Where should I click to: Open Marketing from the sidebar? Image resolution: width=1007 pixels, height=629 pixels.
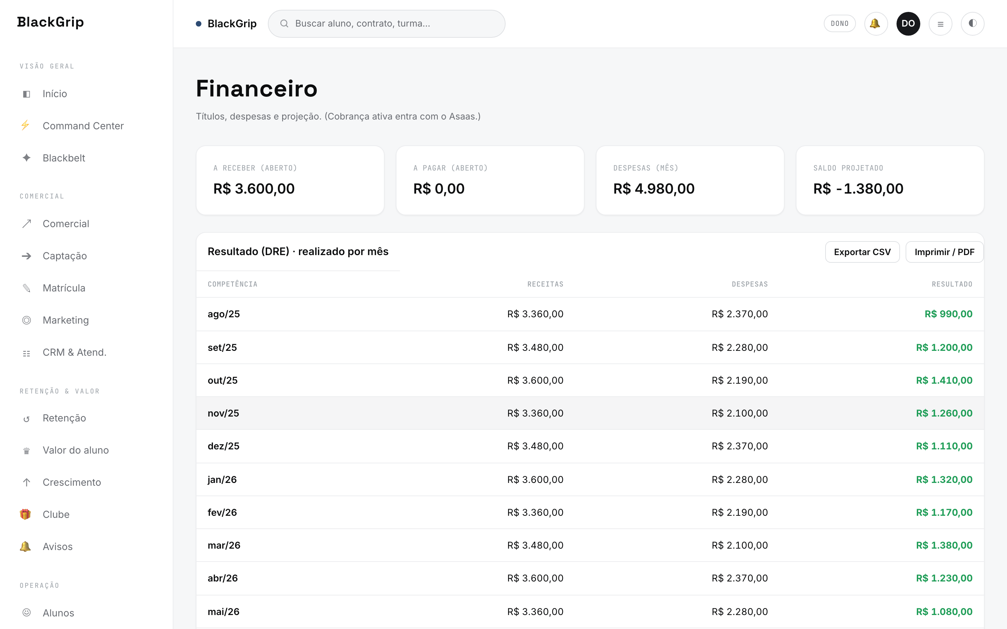coord(87,320)
